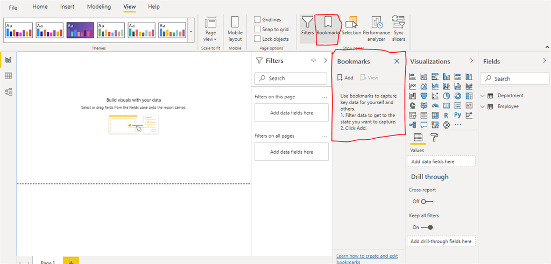Switch to Data view in left sidebar
The image size is (551, 264).
[x=9, y=76]
